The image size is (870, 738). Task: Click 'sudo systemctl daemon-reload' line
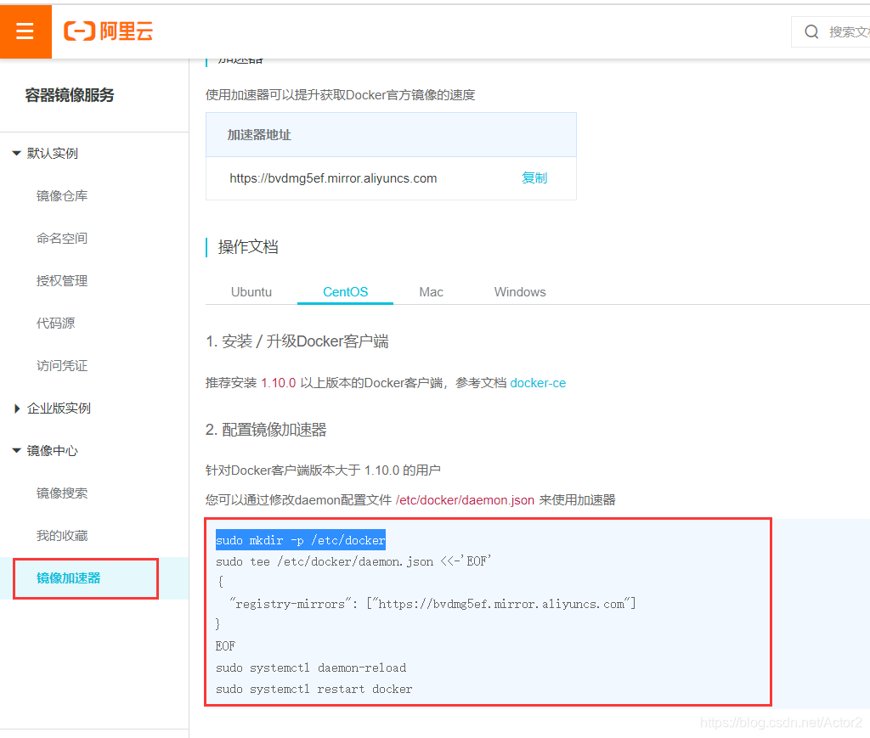[x=311, y=668]
